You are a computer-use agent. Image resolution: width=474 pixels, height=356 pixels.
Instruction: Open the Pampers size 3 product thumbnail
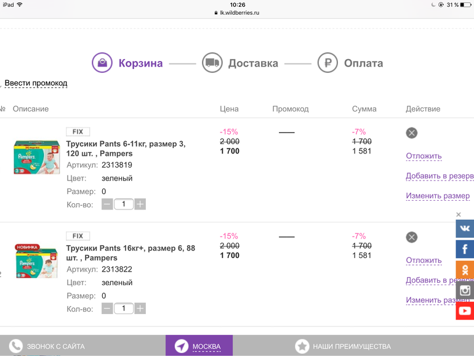tap(36, 157)
